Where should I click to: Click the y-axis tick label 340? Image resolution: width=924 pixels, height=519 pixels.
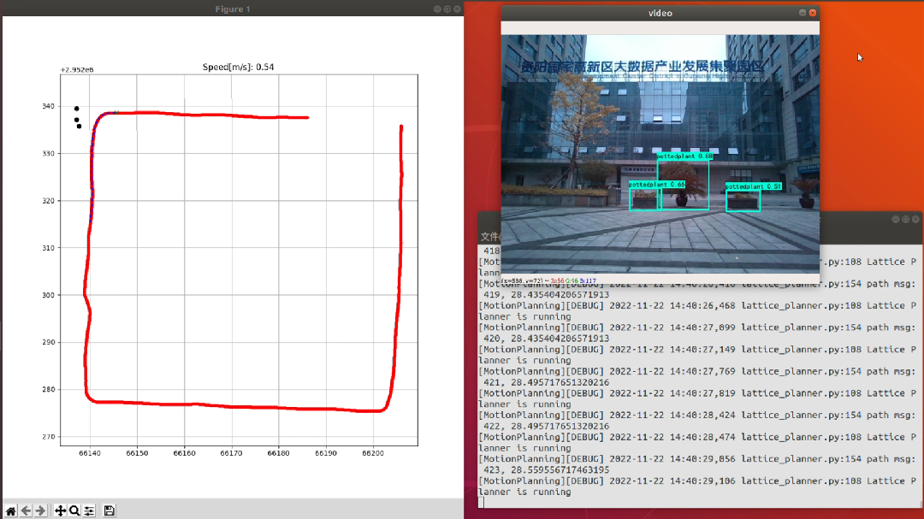click(x=48, y=107)
